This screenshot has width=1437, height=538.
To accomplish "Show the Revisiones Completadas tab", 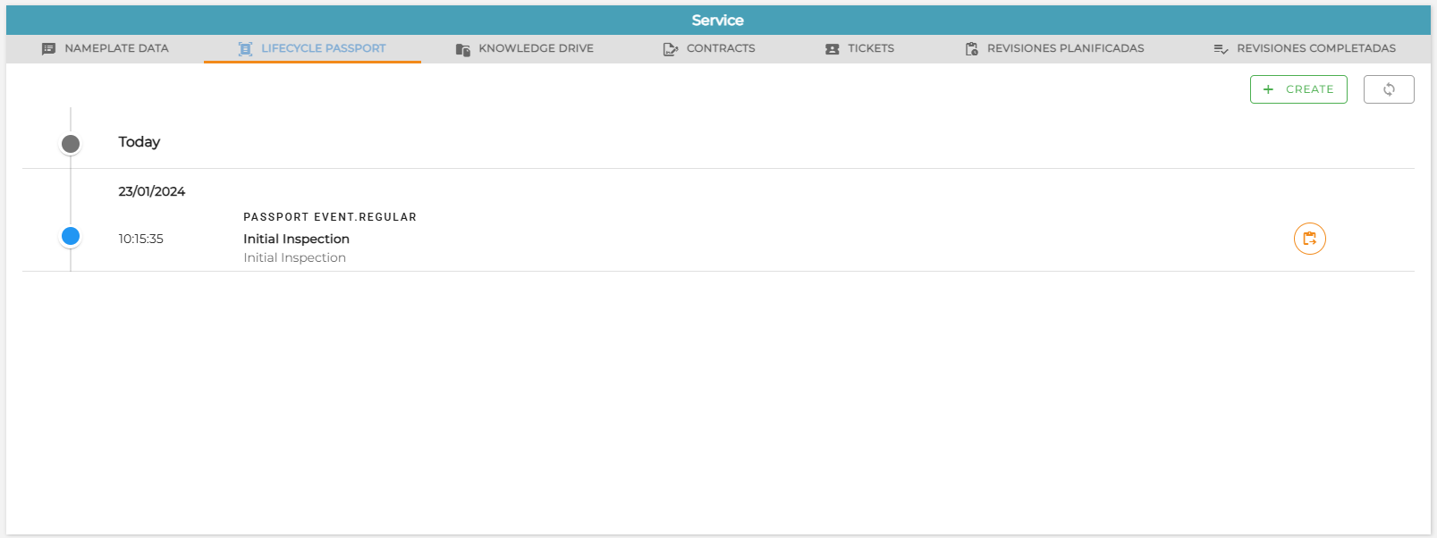I will pyautogui.click(x=1305, y=48).
